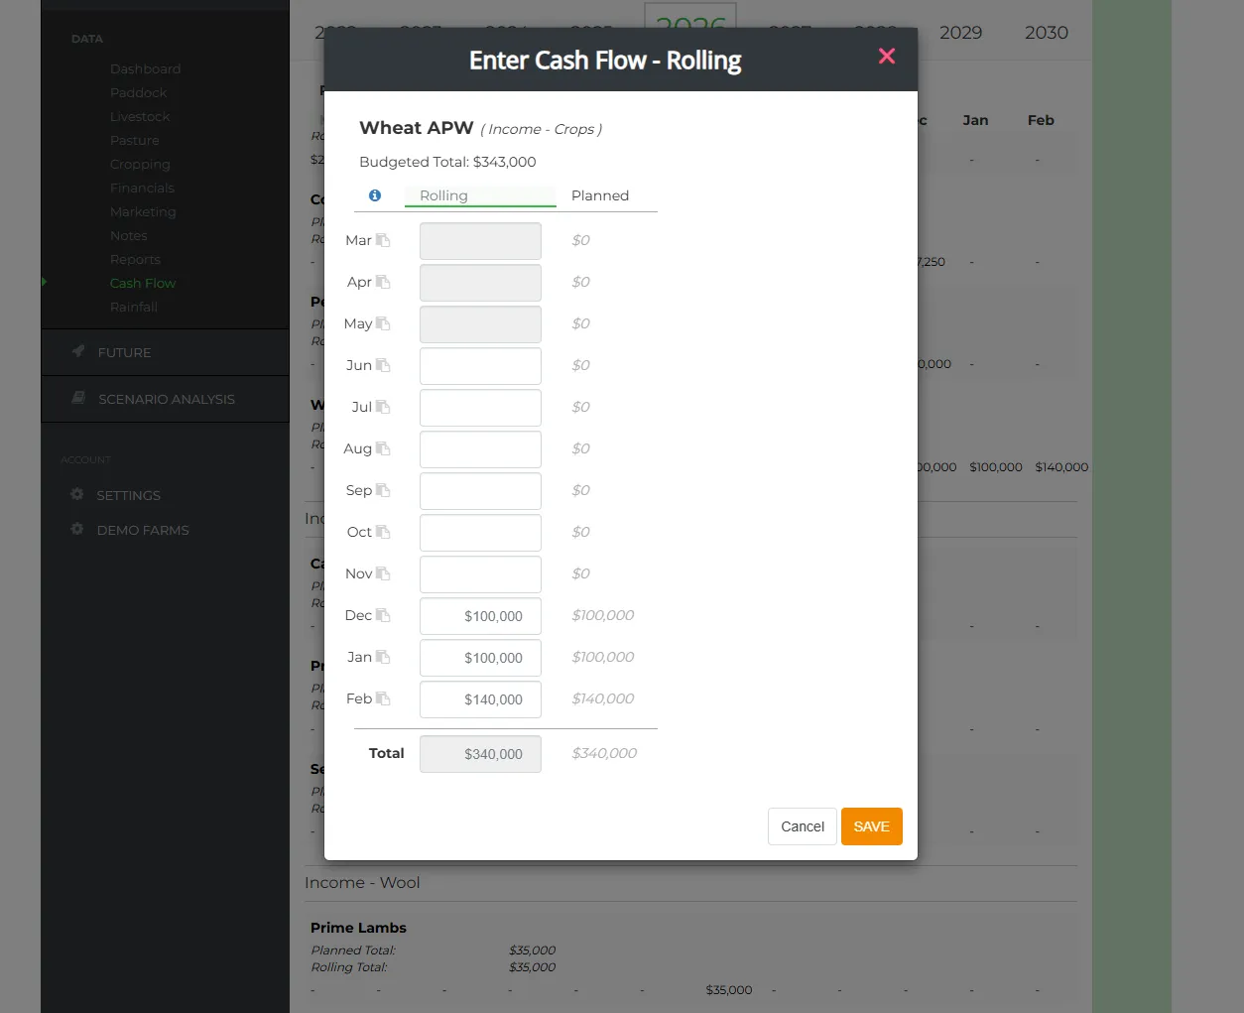Image resolution: width=1244 pixels, height=1013 pixels.
Task: Click the copy icon next to Jun
Action: pyautogui.click(x=381, y=365)
